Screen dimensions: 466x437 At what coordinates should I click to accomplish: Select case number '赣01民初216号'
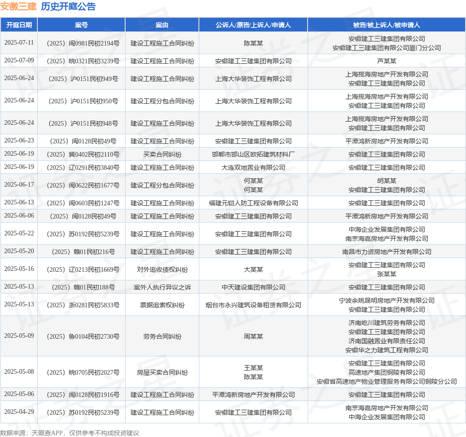coord(94,252)
